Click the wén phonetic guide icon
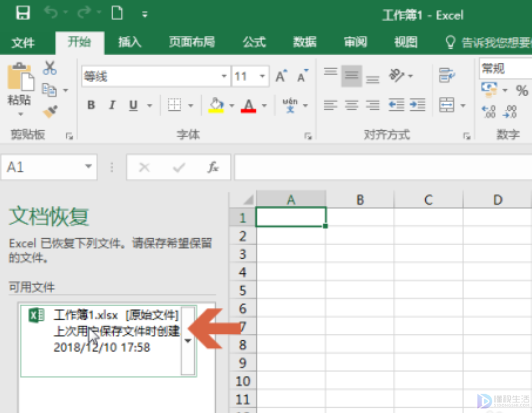The image size is (532, 413). coord(290,105)
